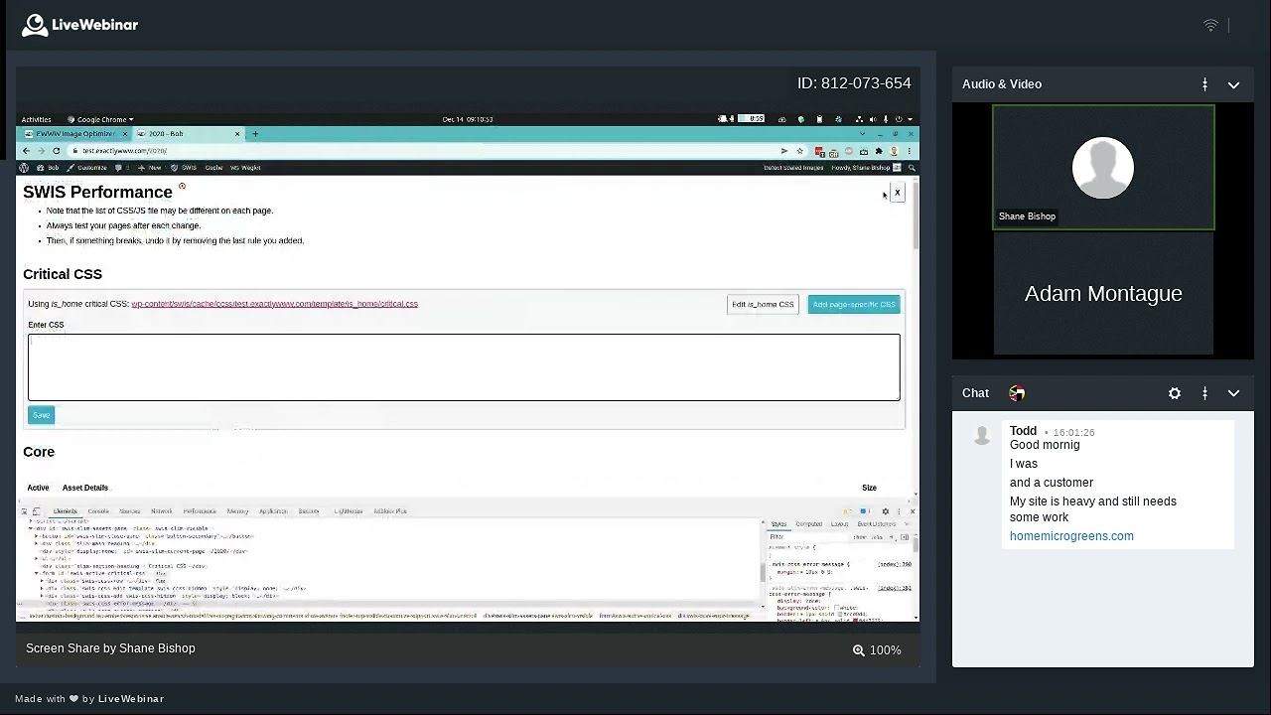
Task: Open the Chat settings gear
Action: [x=1175, y=393]
